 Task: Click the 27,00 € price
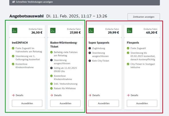[75, 32]
